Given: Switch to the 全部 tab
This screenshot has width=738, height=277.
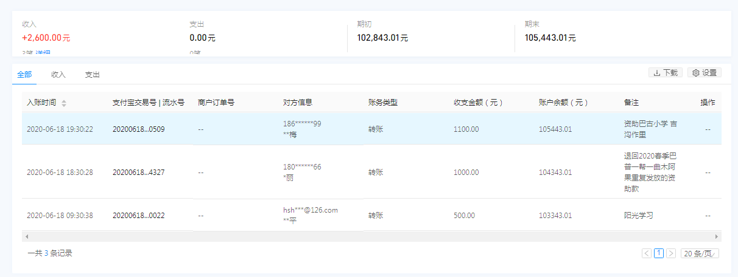Looking at the screenshot, I should 24,75.
